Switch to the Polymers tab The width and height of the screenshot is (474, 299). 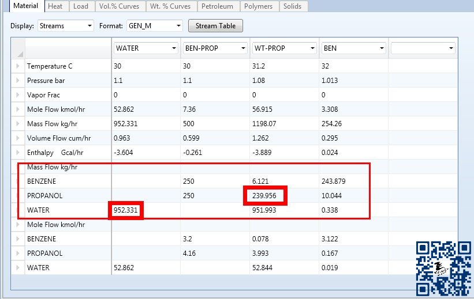point(259,6)
